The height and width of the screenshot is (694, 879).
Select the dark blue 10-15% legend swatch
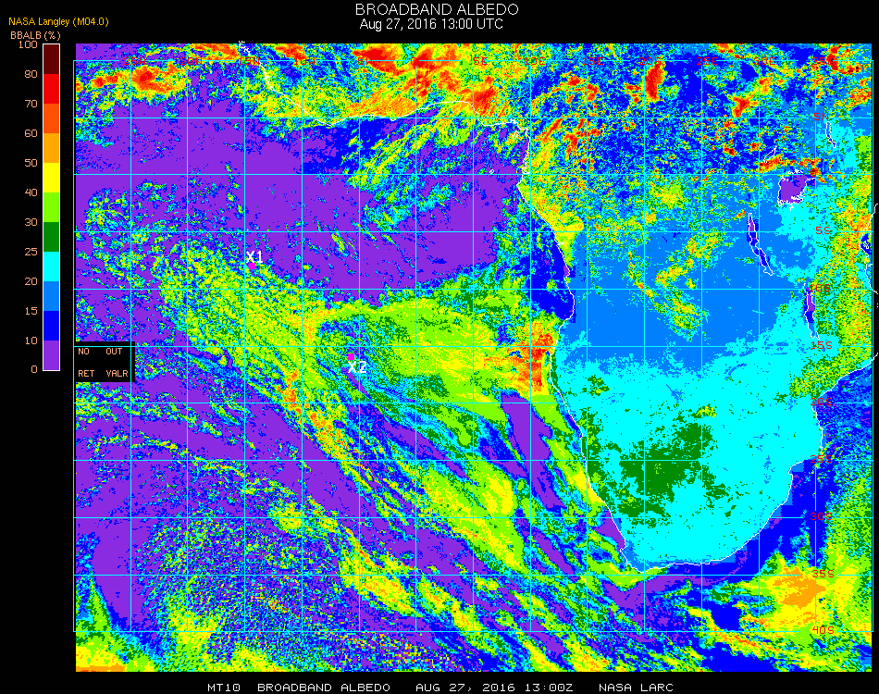(51, 326)
